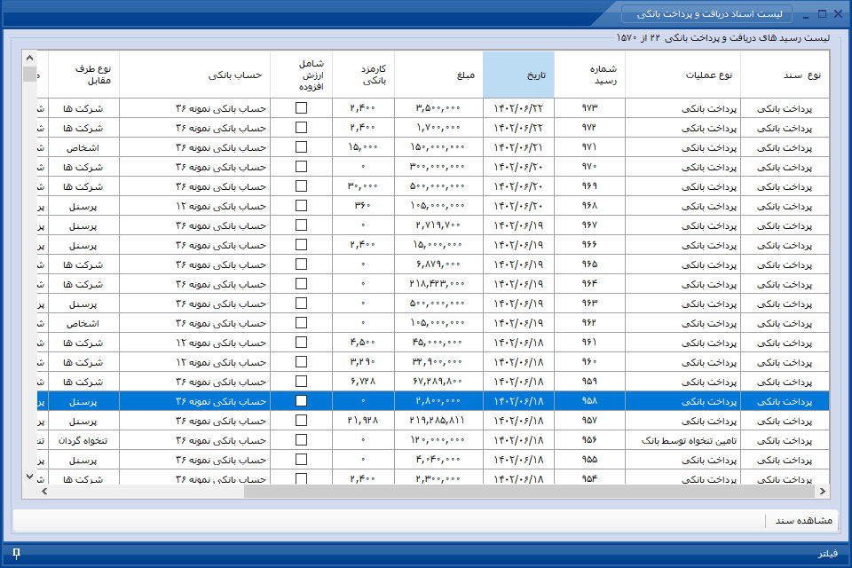This screenshot has height=568, width=852.
Task: Tick the value-added checkbox for receipt ۹۷۳
Action: [x=301, y=108]
